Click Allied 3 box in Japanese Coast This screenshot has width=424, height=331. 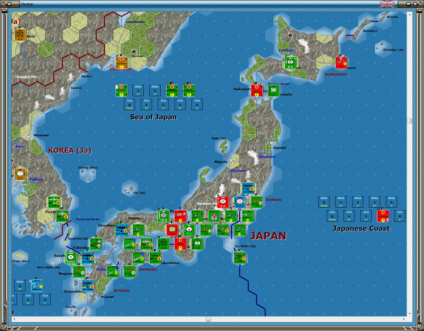pos(375,202)
